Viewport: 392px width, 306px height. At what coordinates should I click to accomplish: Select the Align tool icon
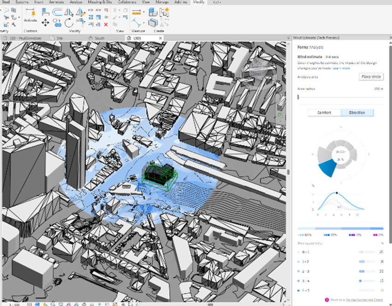point(46,13)
